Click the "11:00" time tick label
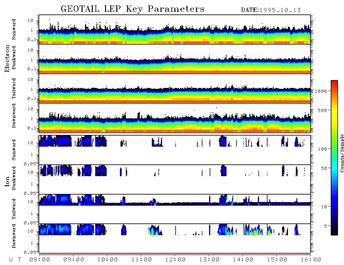 [x=142, y=260]
